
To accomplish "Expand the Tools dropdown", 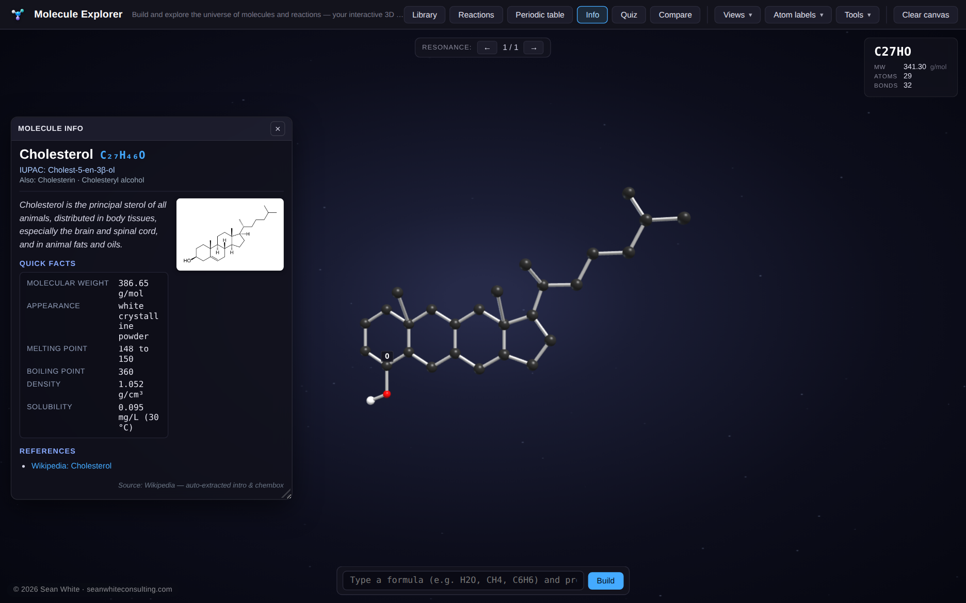I will [858, 15].
